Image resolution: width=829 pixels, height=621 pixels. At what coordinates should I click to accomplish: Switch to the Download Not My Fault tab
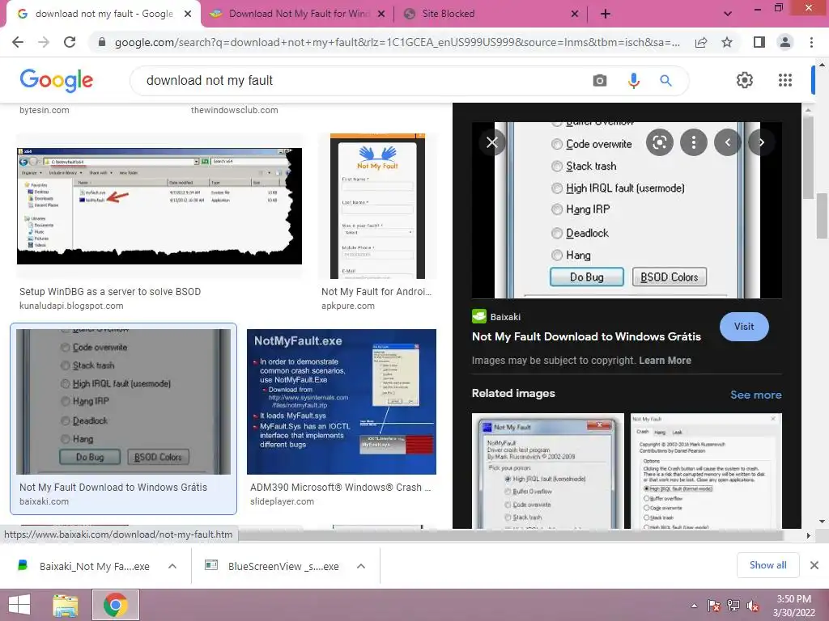299,14
